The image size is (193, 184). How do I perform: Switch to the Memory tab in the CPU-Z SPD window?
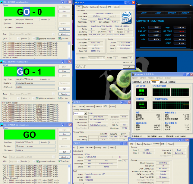(99, 106)
